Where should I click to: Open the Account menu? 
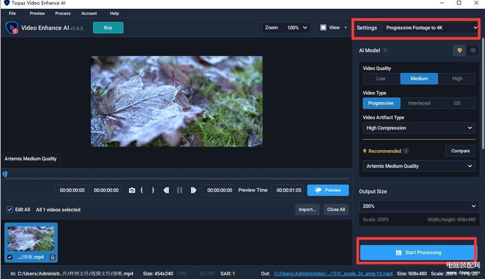pyautogui.click(x=89, y=13)
